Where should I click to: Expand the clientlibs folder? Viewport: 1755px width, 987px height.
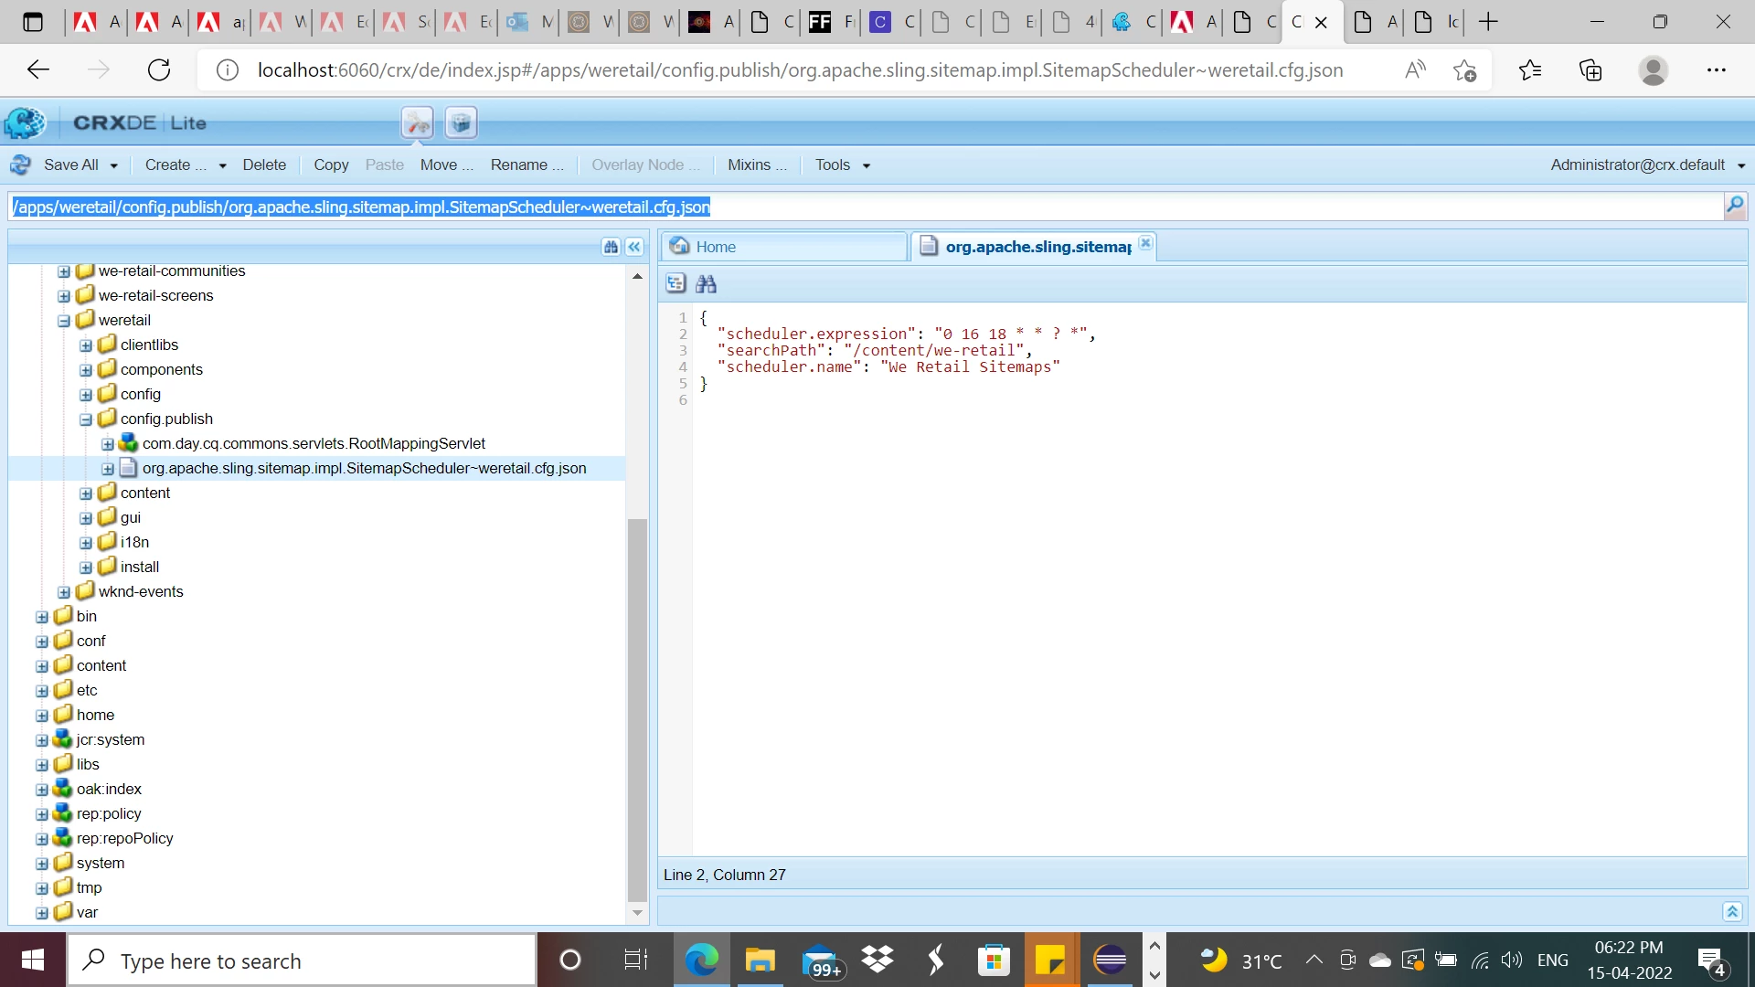[x=86, y=345]
